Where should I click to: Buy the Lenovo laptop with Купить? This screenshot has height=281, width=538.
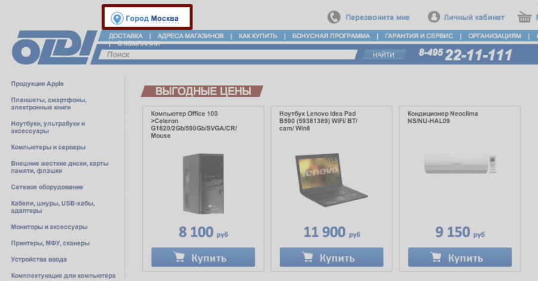[331, 257]
